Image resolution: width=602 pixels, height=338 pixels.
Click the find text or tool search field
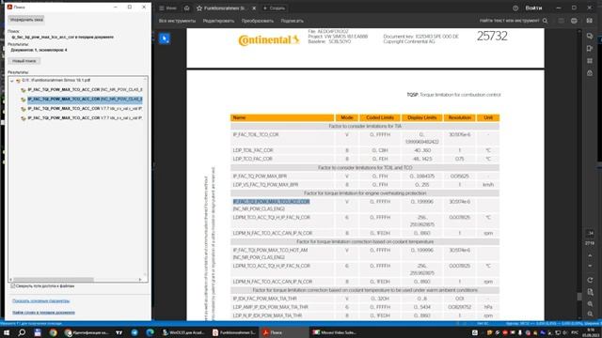click(509, 21)
